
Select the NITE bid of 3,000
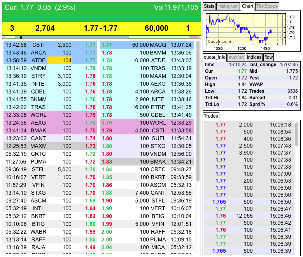[x=50, y=84]
